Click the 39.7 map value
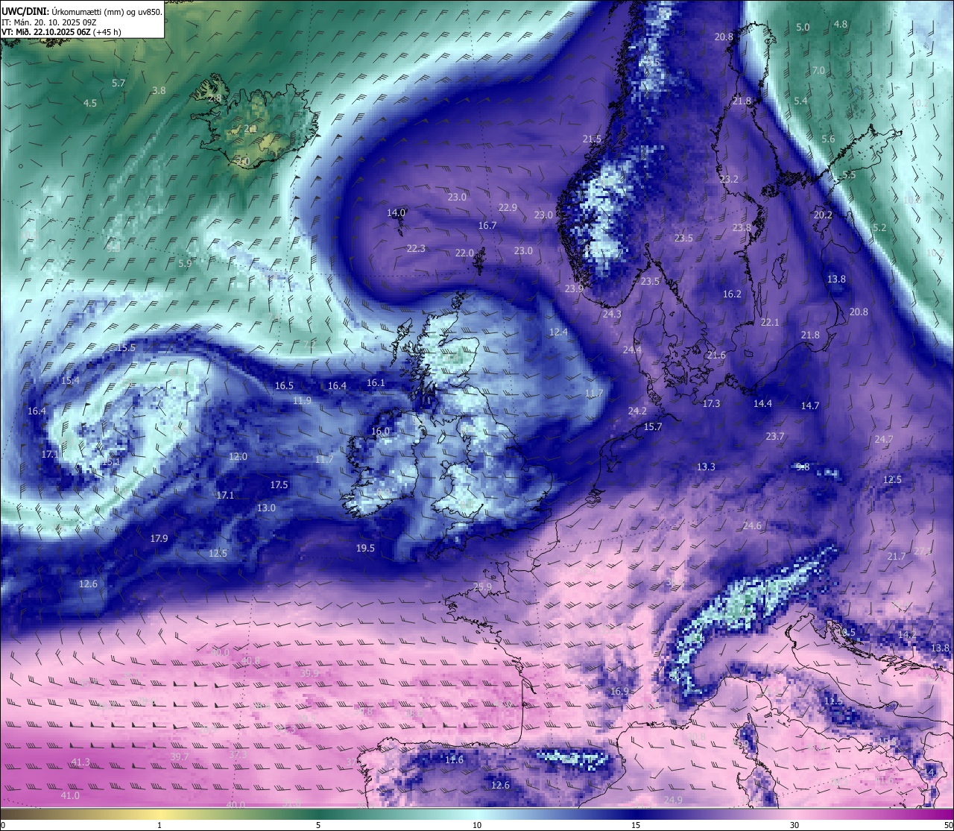The width and height of the screenshot is (954, 831). tap(180, 756)
